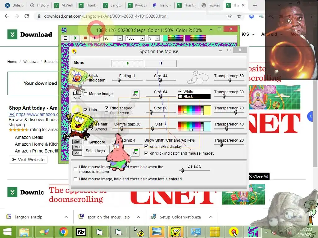Toggle 'on click indicator and mouse image' checkbox
The height and width of the screenshot is (238, 318).
146,153
